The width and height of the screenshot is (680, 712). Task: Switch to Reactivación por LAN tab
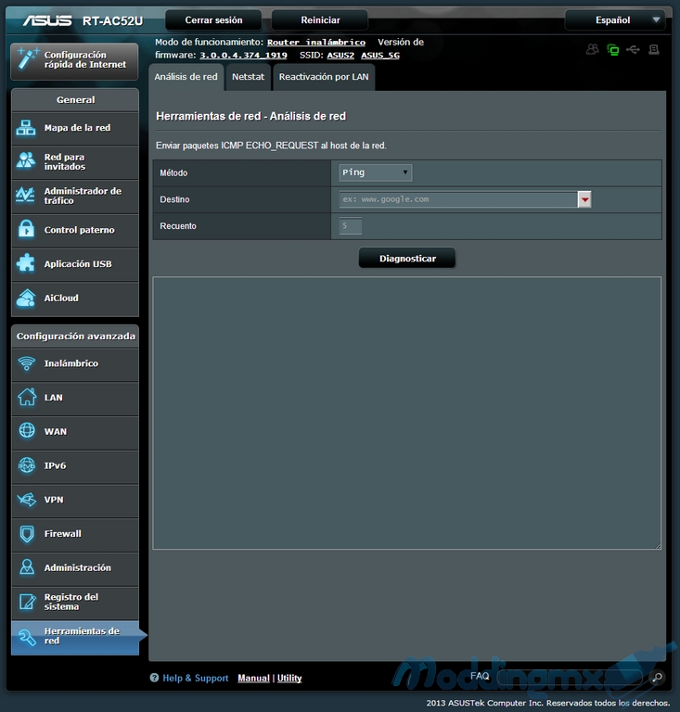(x=324, y=77)
